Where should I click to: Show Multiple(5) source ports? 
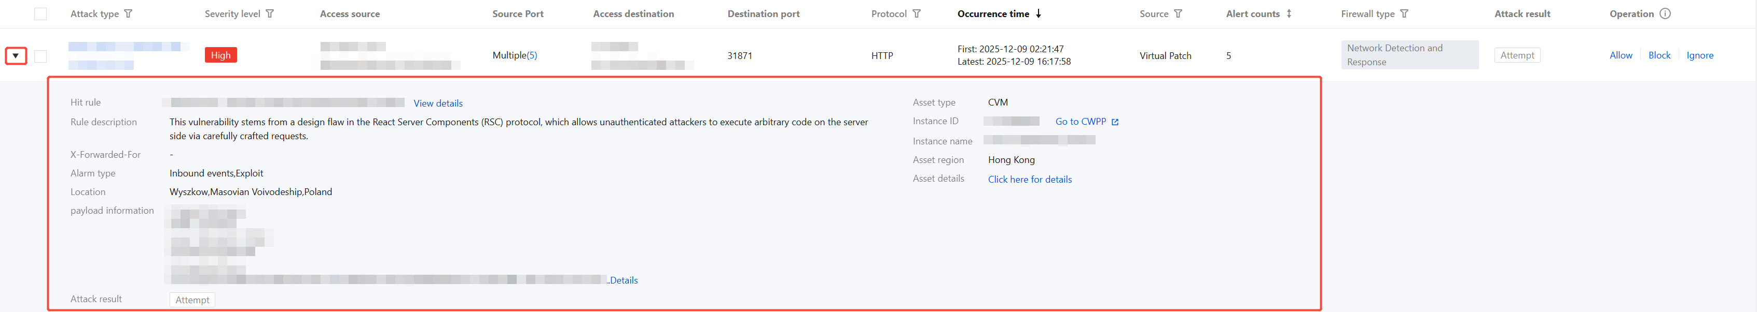pos(514,55)
